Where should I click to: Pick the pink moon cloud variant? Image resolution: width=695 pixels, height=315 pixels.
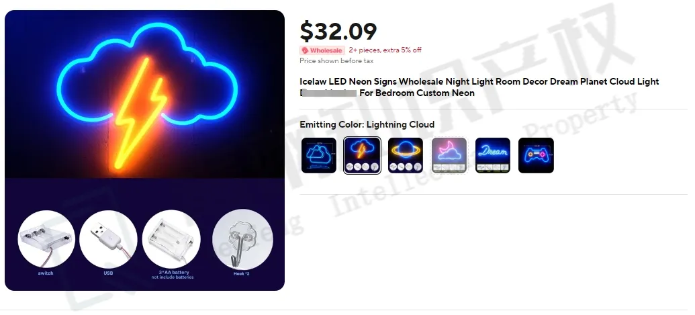449,156
